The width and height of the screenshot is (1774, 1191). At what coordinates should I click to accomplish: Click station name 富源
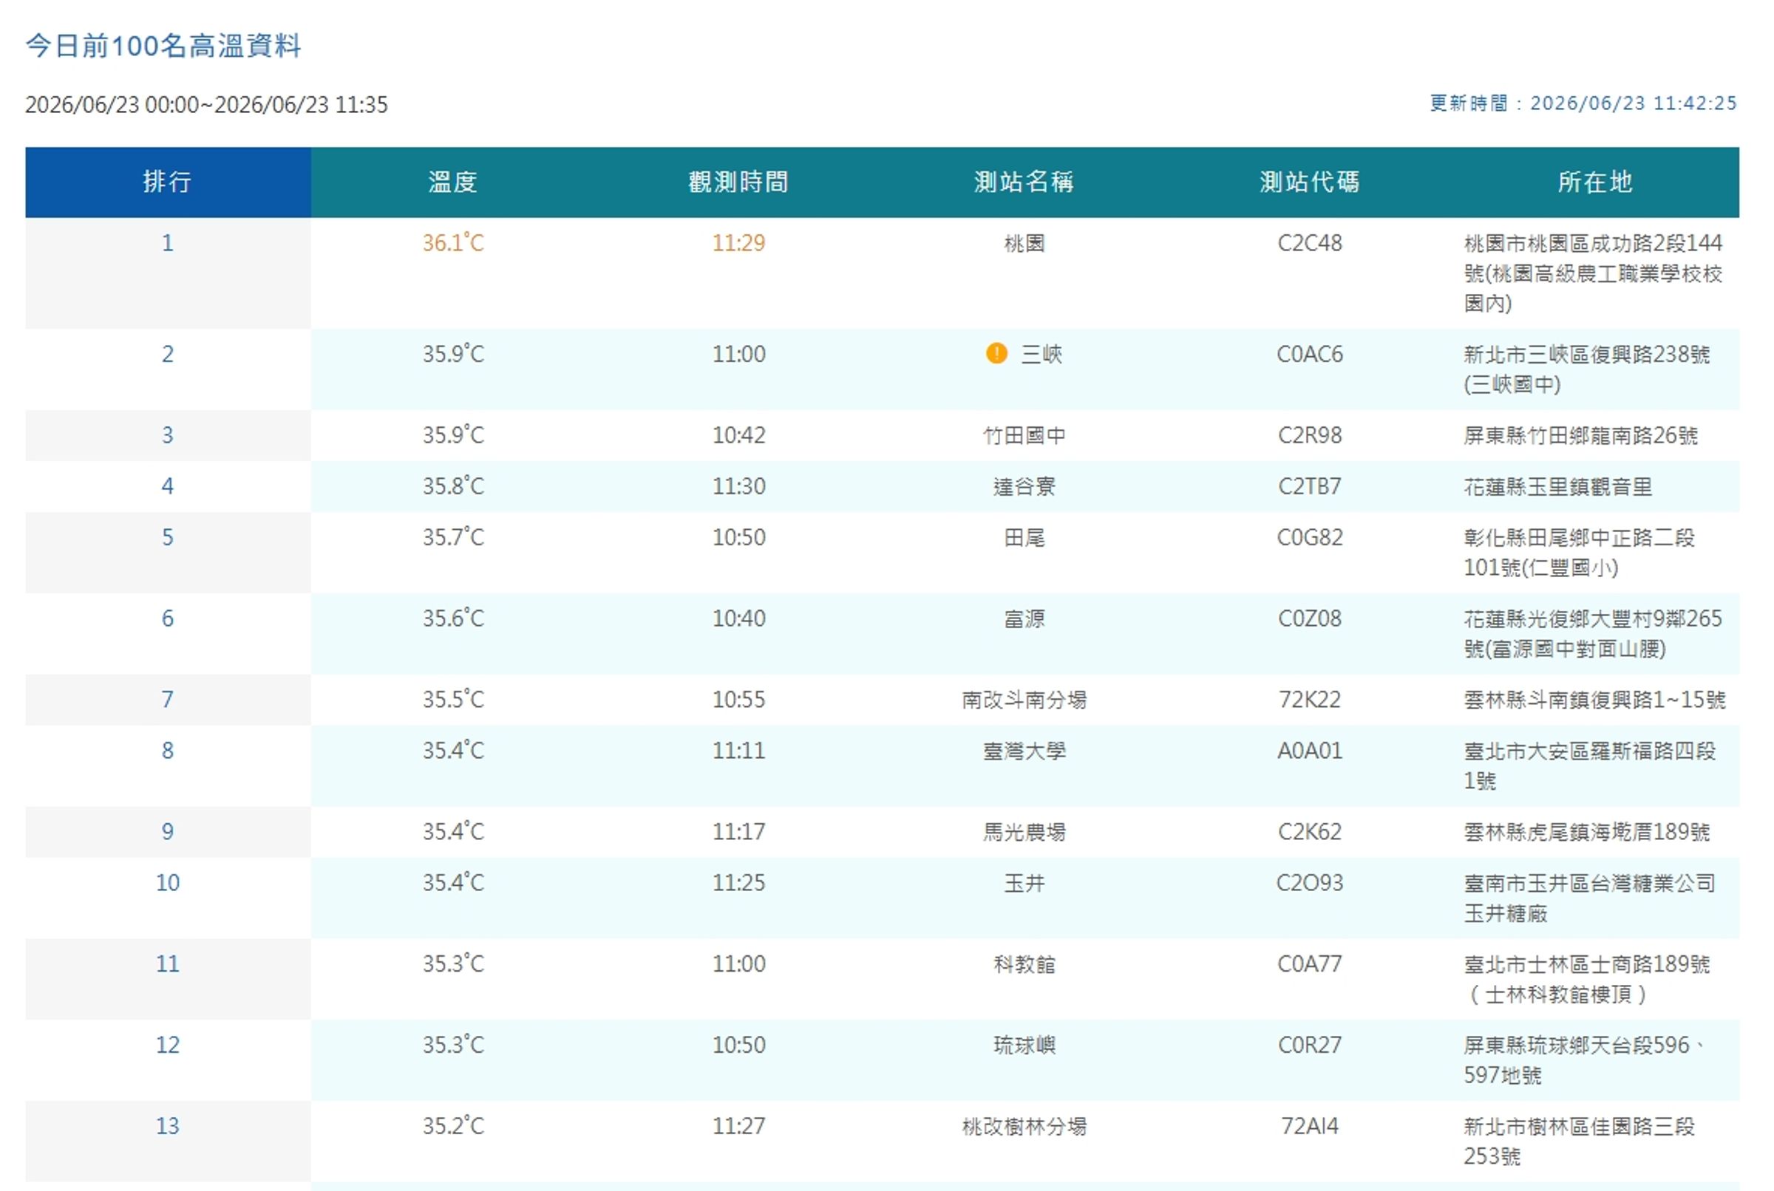pos(1024,619)
